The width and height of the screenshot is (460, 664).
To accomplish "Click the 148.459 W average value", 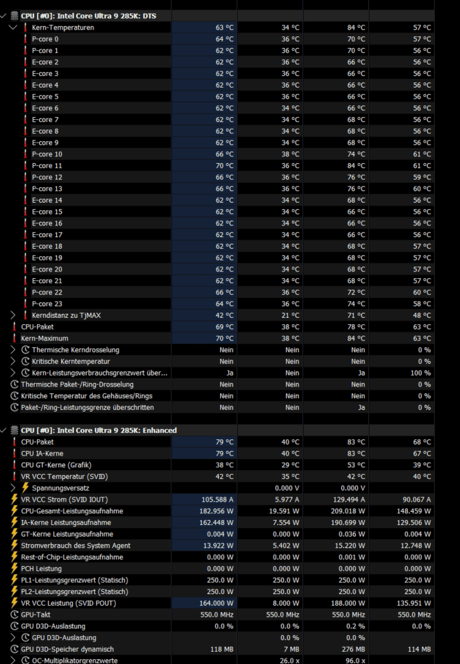I will click(x=414, y=511).
